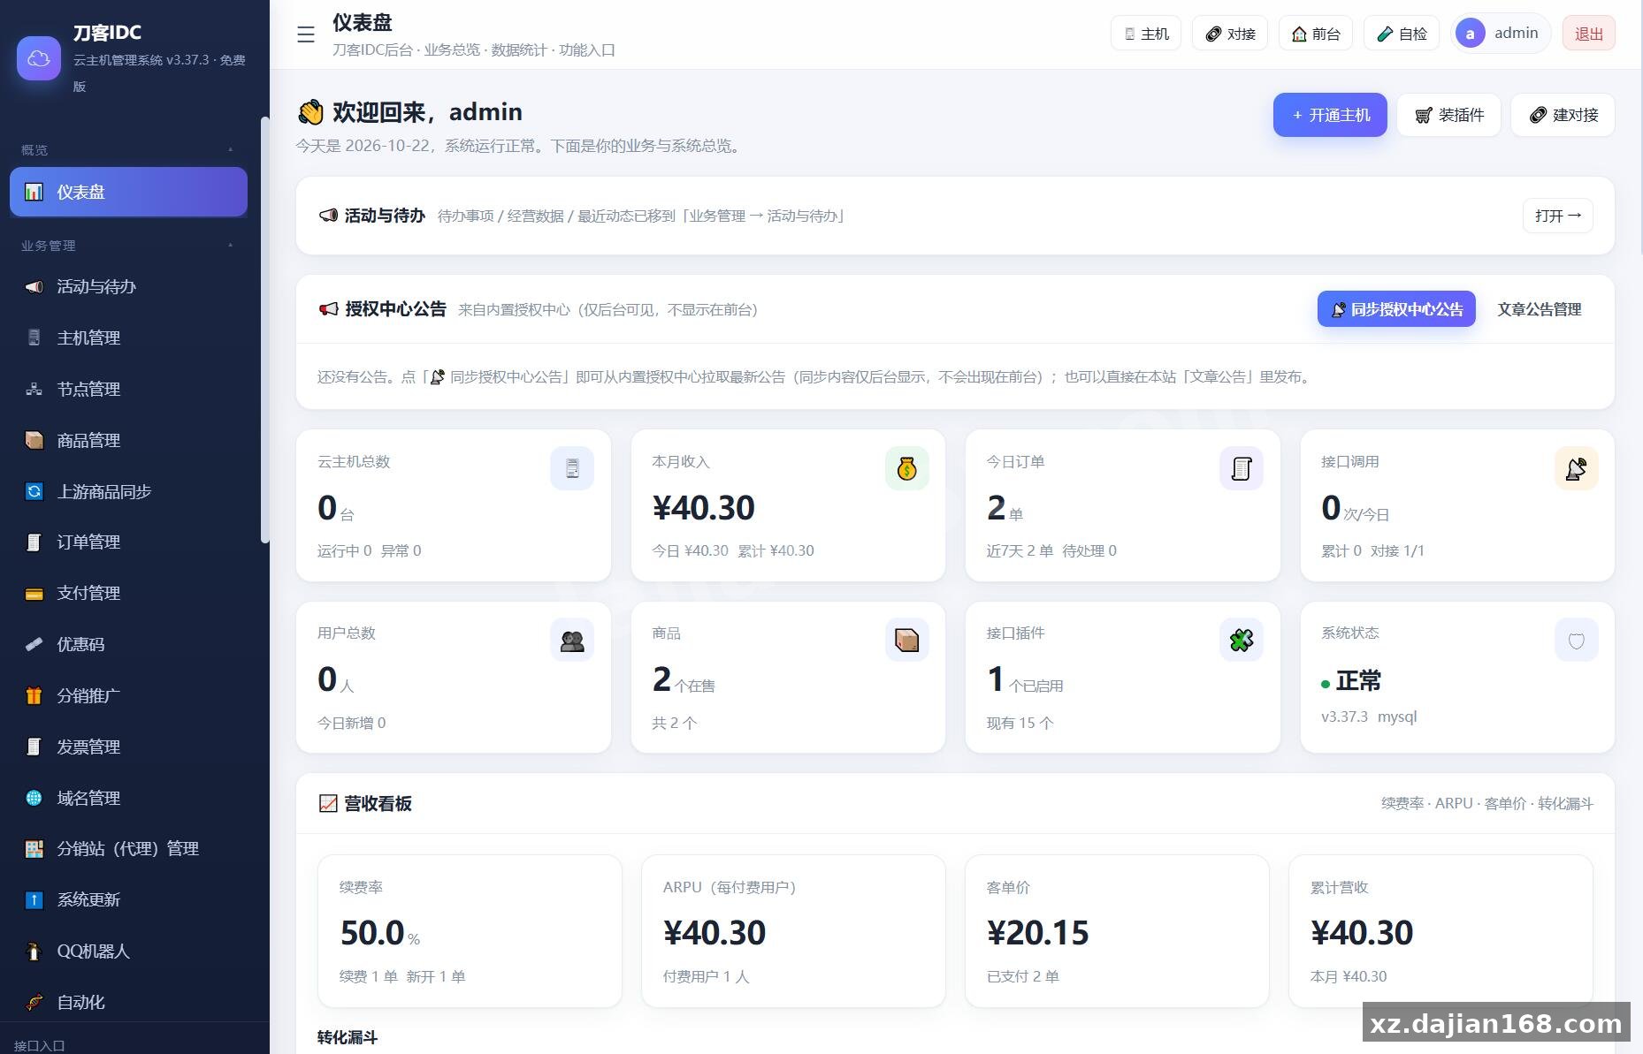Open 优惠码 in sidebar

tap(128, 644)
